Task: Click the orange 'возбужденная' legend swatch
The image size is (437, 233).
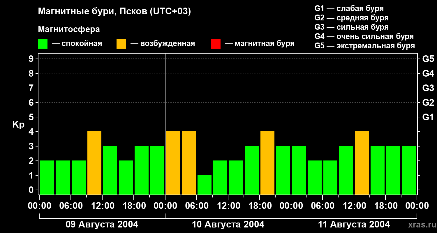Action: [x=121, y=44]
